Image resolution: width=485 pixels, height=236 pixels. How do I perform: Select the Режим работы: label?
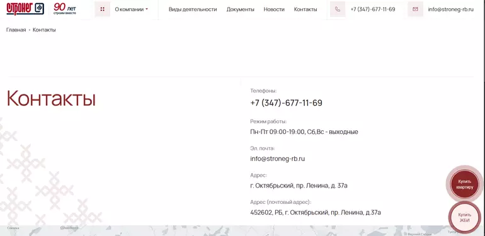click(x=268, y=121)
